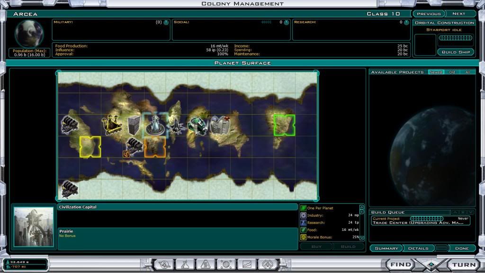The width and height of the screenshot is (485, 273).
Task: Select the factory building on the bottom polar ice
Action: coord(69,189)
